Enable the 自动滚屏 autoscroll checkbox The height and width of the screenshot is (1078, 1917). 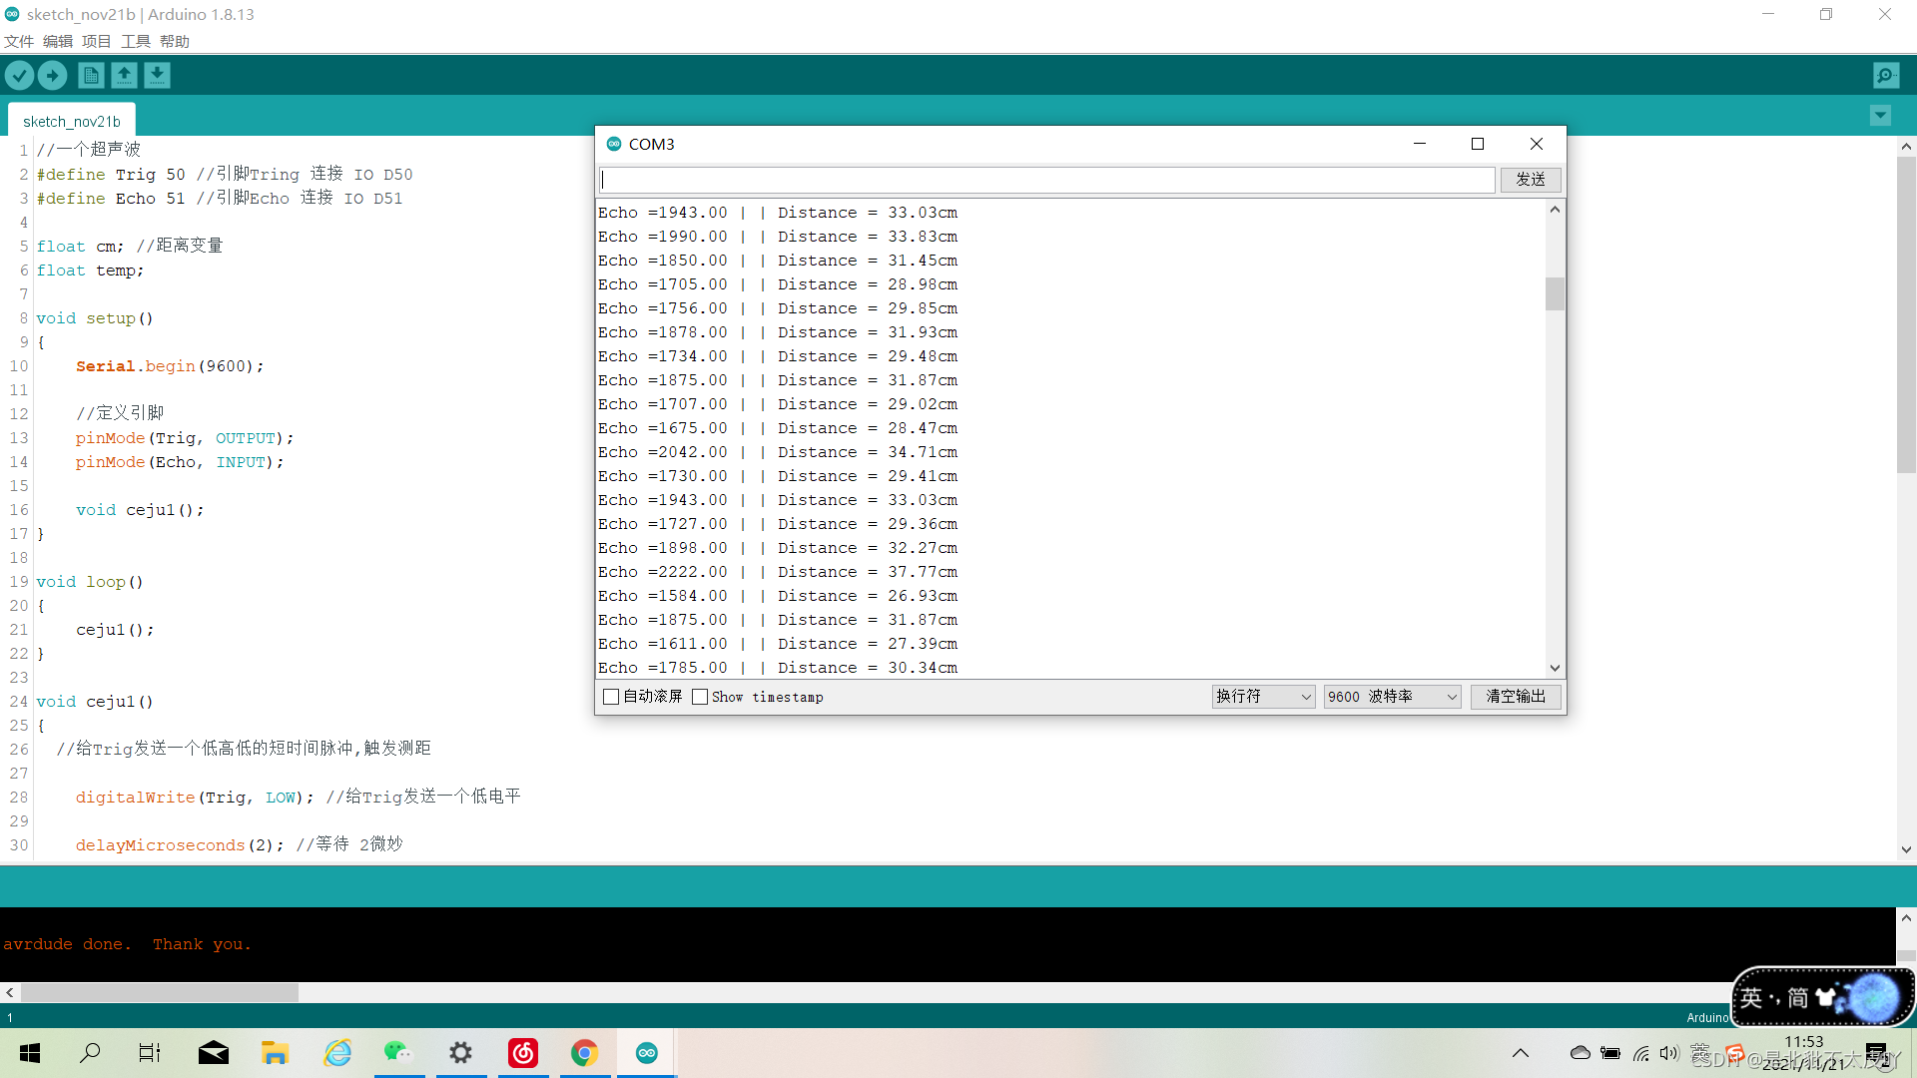pyautogui.click(x=611, y=697)
